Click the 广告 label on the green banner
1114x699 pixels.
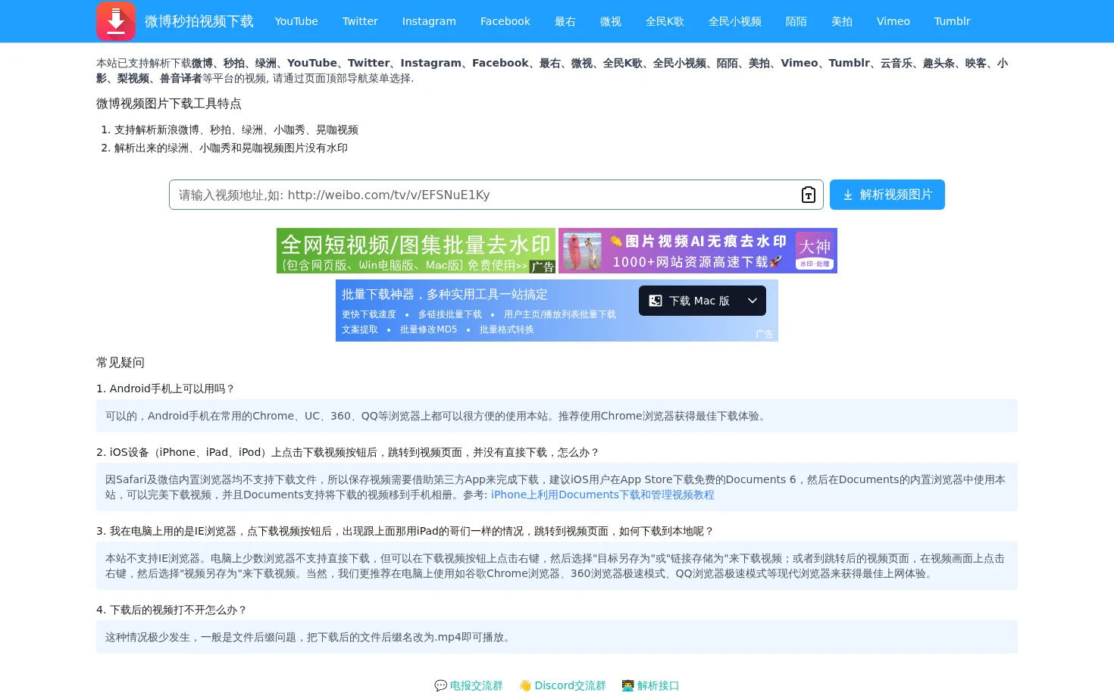click(543, 267)
